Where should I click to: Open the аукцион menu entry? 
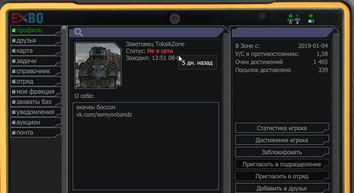coord(36,122)
